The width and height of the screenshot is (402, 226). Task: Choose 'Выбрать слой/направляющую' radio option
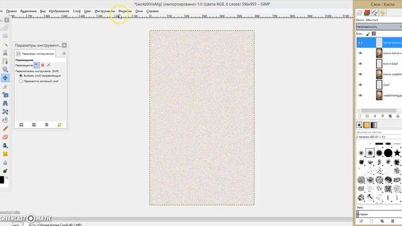[x=21, y=76]
